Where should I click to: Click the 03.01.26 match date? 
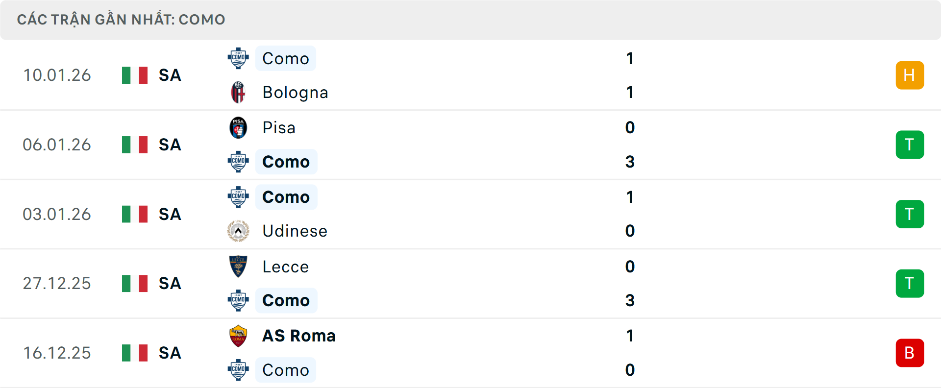57,214
